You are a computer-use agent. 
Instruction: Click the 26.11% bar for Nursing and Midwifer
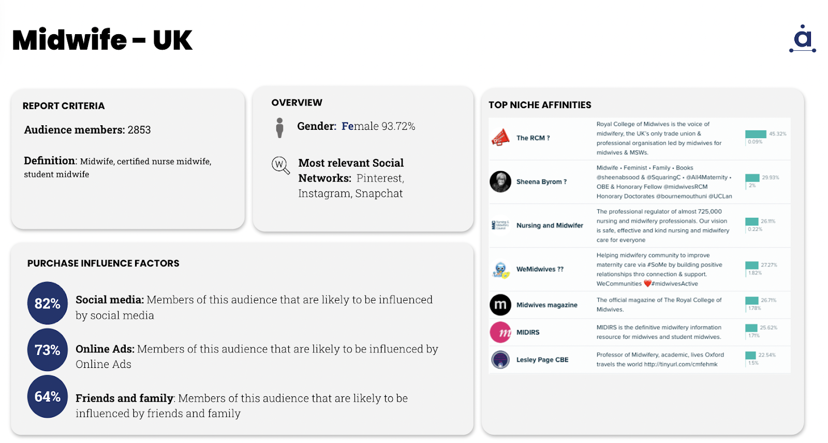(752, 222)
